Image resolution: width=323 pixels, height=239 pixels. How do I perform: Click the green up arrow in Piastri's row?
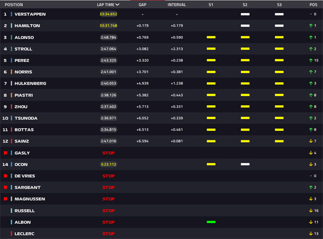(x=311, y=95)
